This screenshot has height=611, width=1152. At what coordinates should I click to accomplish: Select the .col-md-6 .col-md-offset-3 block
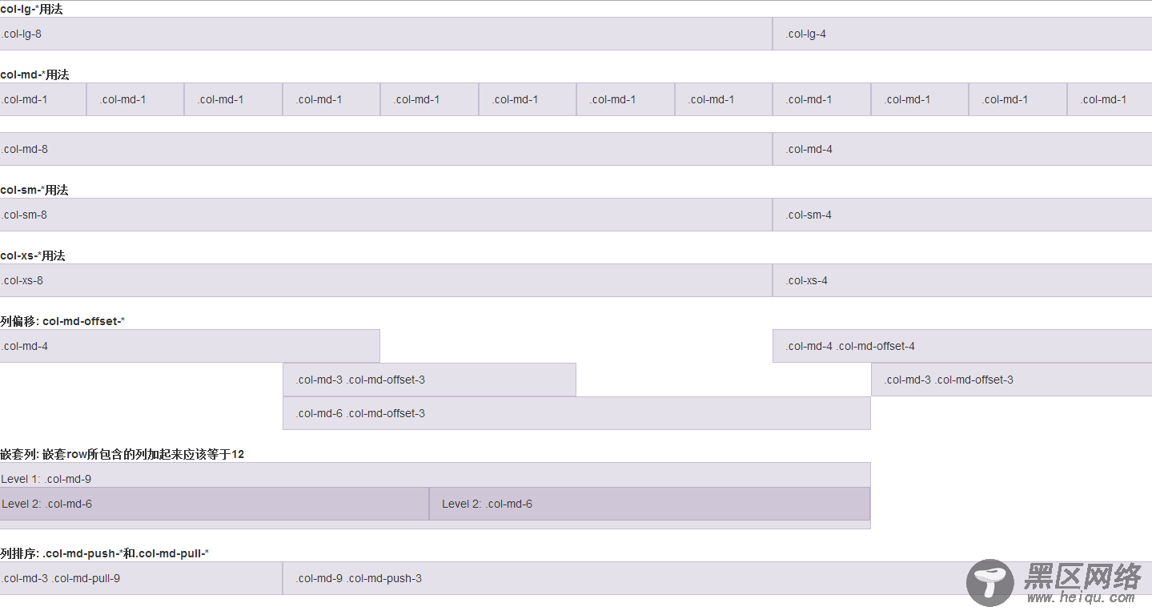click(576, 413)
